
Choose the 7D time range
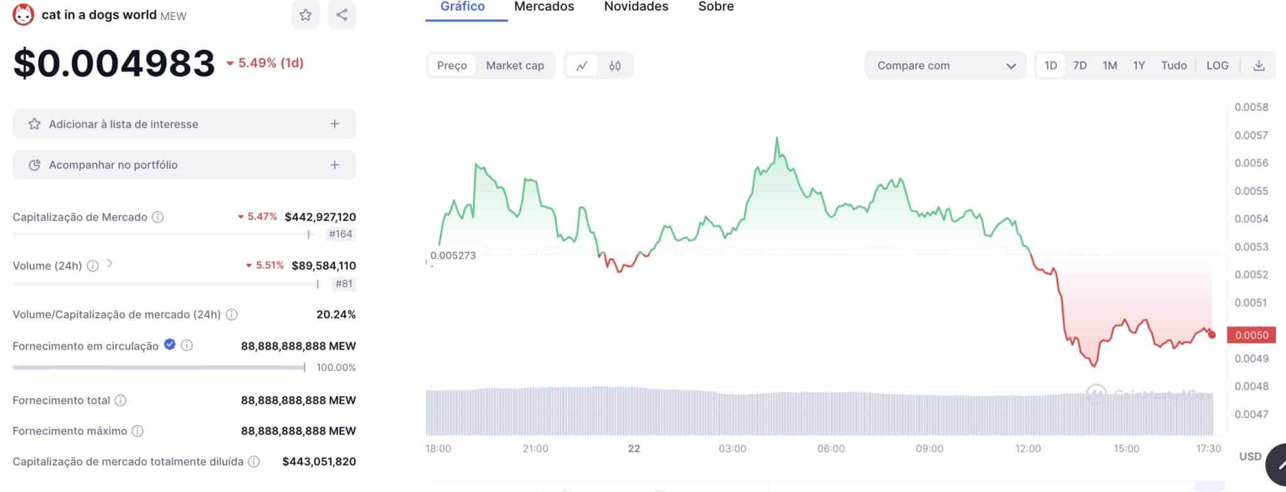click(x=1079, y=65)
